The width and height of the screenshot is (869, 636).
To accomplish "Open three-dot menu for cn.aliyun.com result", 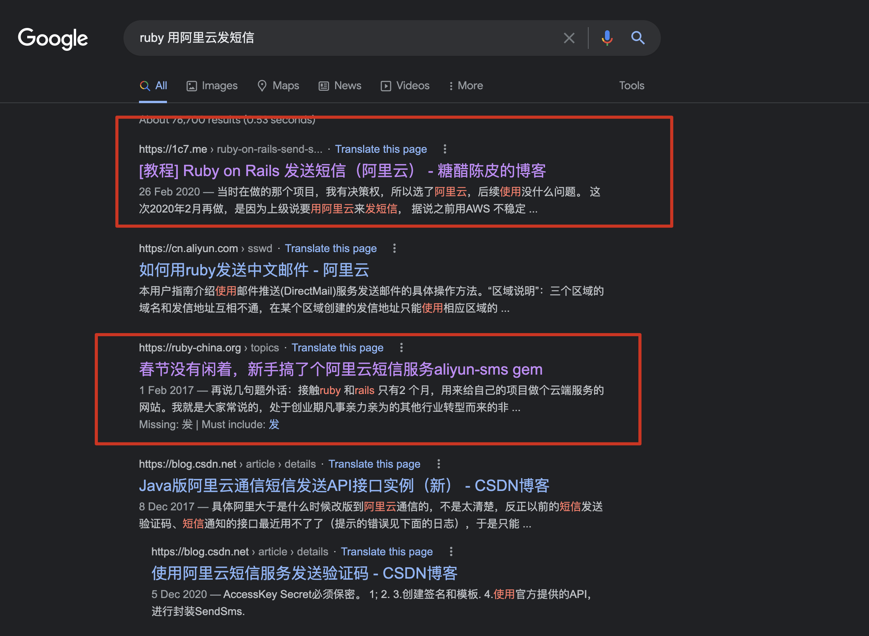I will 395,248.
